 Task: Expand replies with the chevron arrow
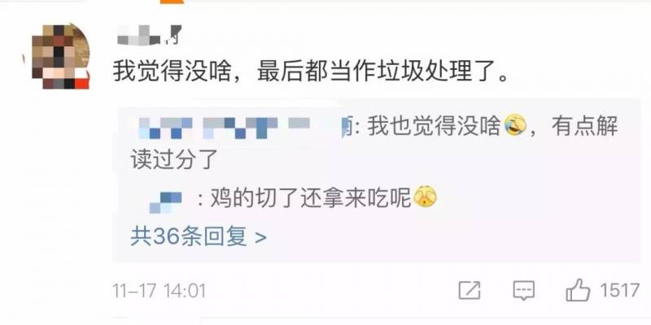coord(260,238)
